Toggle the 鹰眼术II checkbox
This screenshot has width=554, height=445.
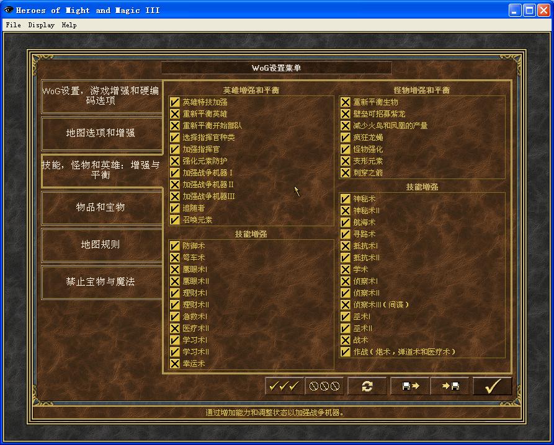174,281
